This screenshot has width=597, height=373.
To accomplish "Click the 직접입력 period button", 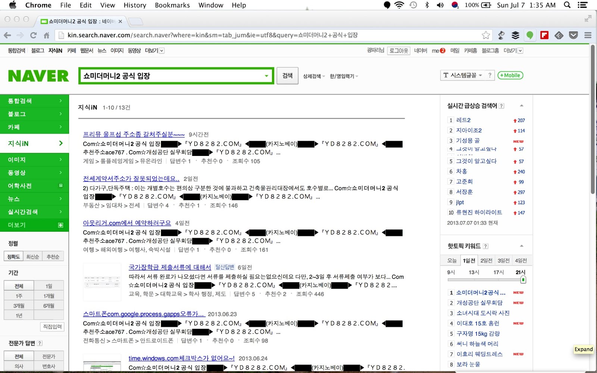I will point(52,327).
